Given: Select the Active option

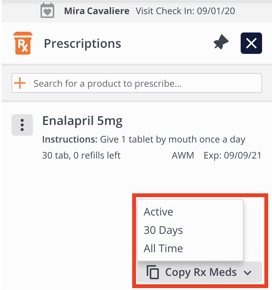Looking at the screenshot, I should pos(158,212).
